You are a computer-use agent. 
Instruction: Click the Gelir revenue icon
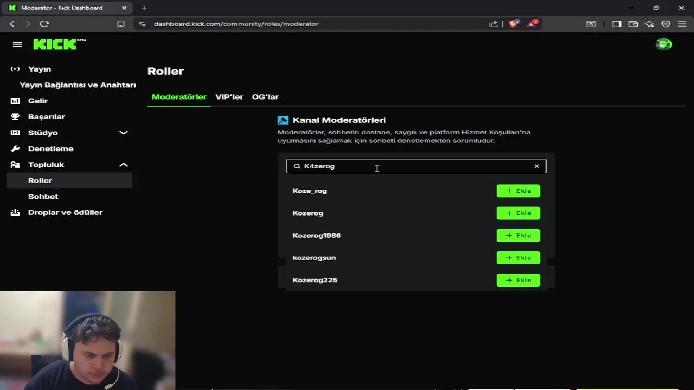pos(15,101)
